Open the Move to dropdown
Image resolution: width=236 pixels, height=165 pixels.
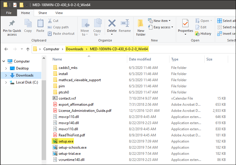coord(85,28)
